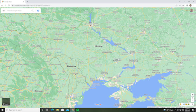Open the Windows Start menu

pos(2,110)
